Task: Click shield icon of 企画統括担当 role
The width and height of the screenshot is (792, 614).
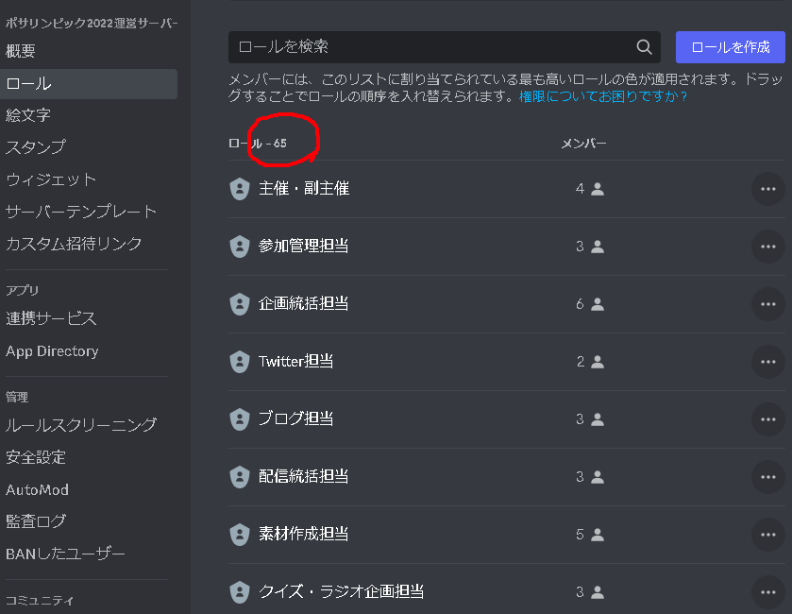Action: click(240, 304)
